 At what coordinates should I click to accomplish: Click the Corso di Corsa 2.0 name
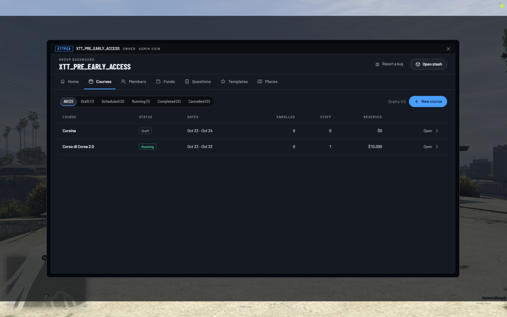pos(78,147)
